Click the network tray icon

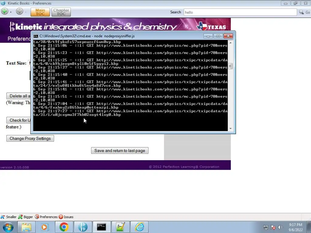[265, 227]
